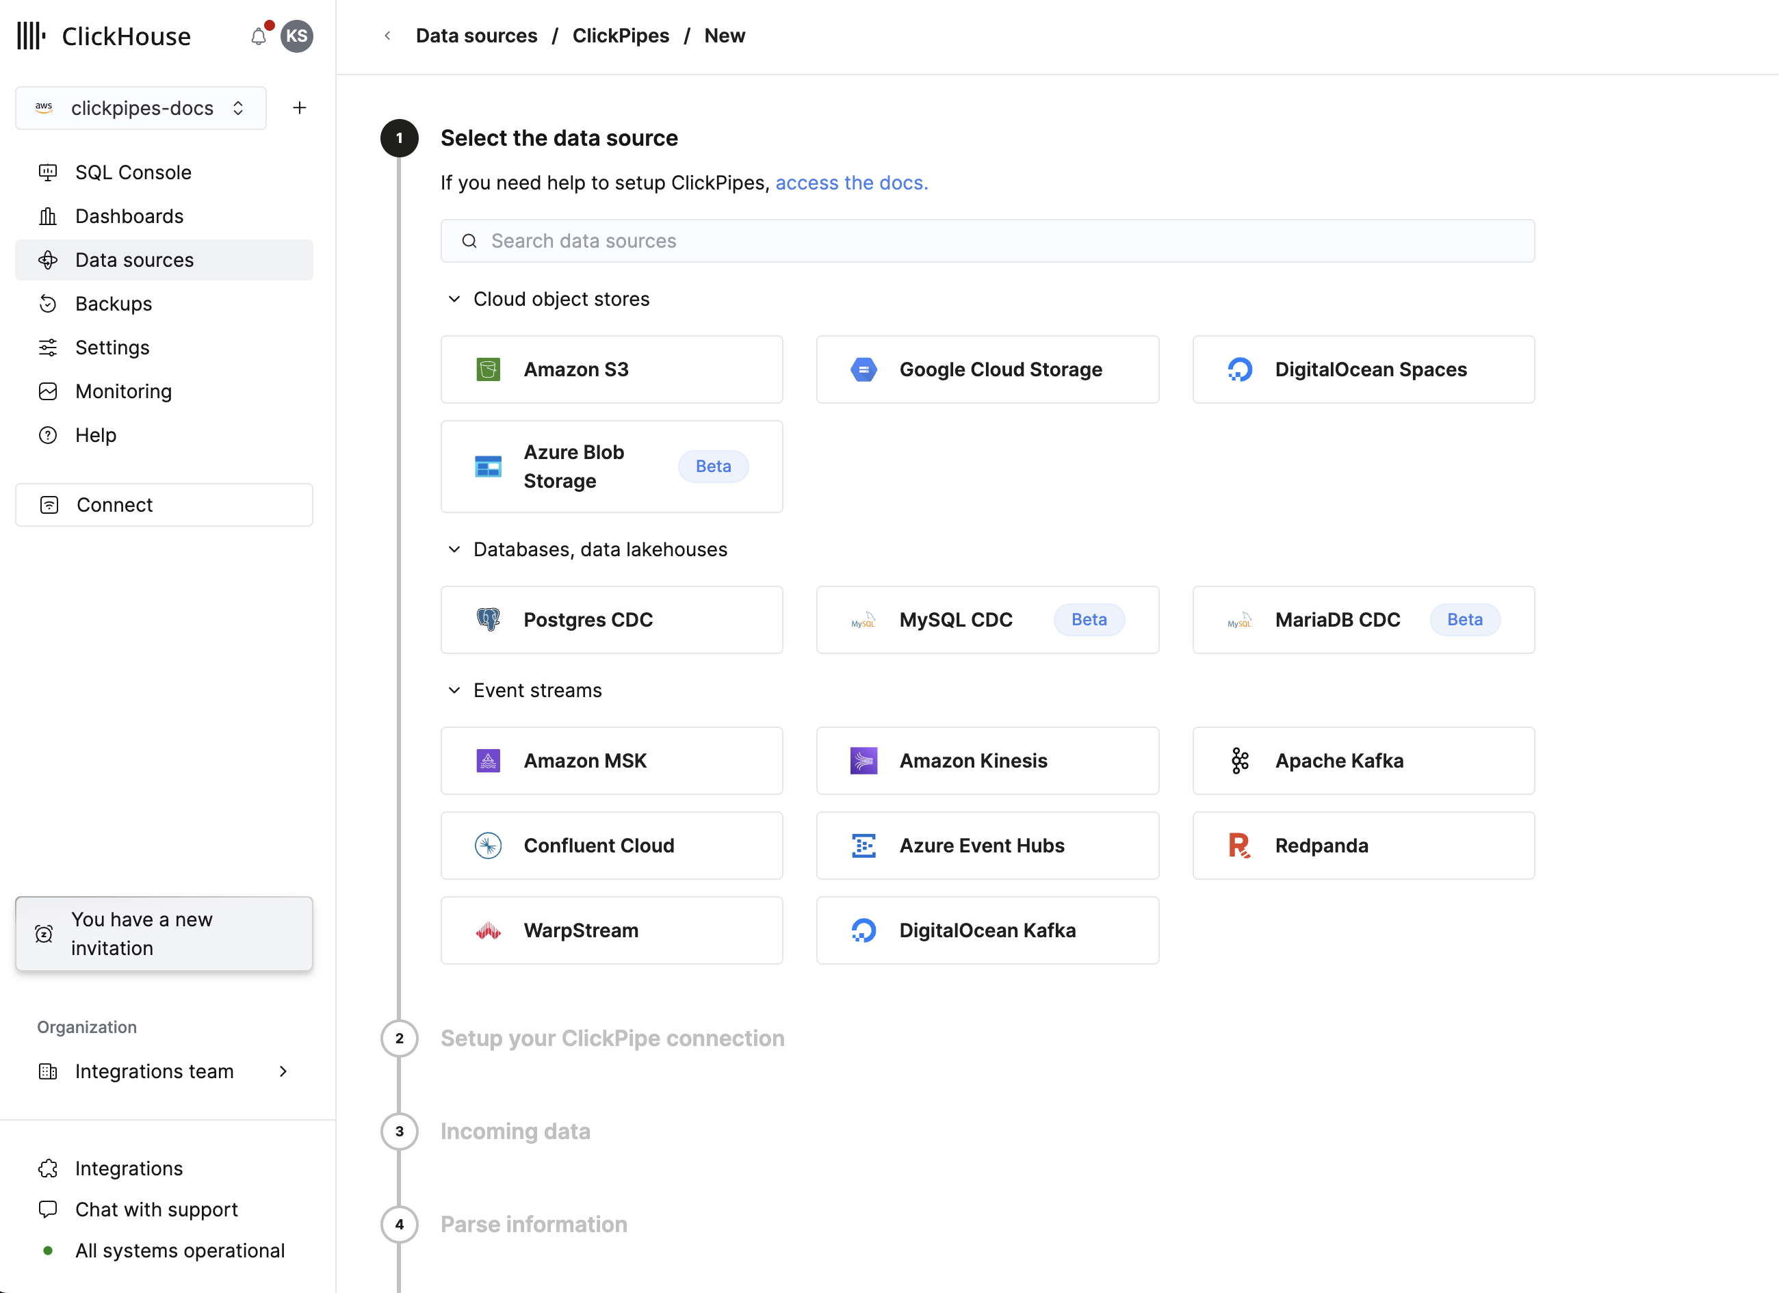The image size is (1779, 1293).
Task: Choose the Apache Kafka event stream
Action: (x=1362, y=761)
